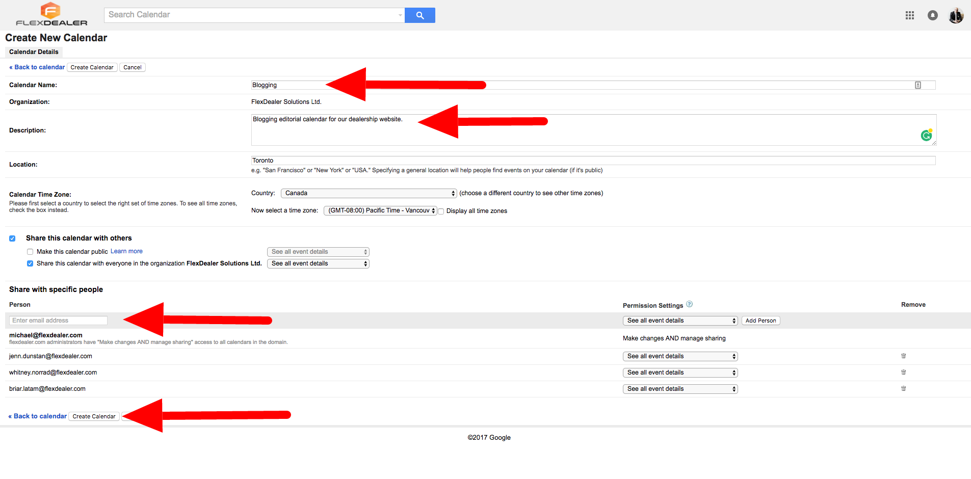Delete whitney.norrad@flexdealer.com using trash icon
This screenshot has height=479, width=971.
point(903,372)
